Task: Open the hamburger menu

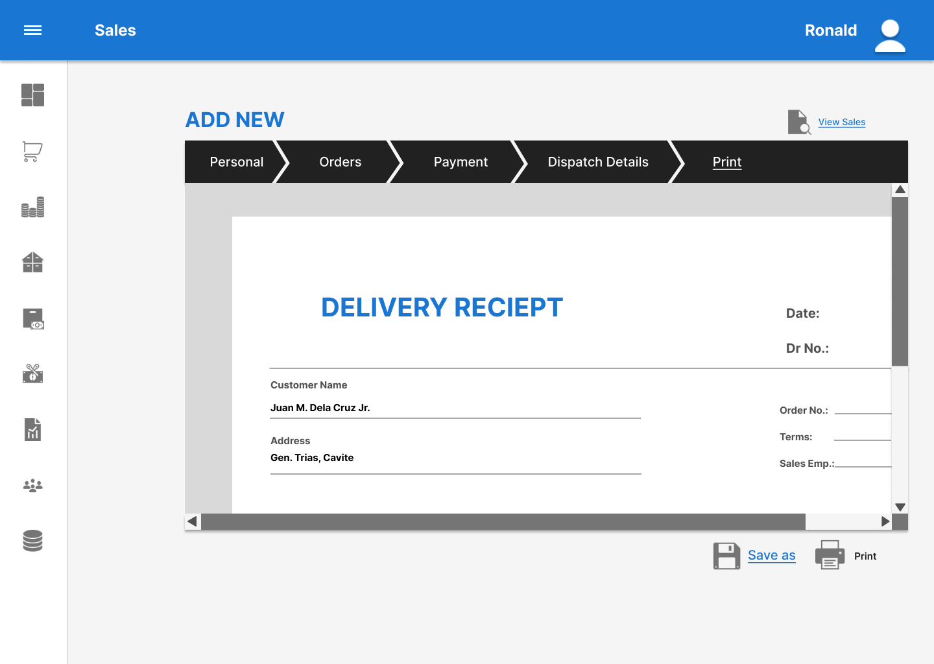Action: click(x=32, y=30)
